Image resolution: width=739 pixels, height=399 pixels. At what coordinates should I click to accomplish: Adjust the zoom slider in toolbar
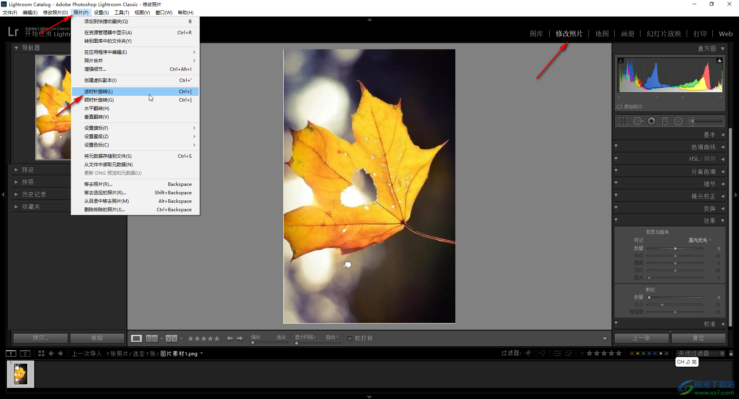[x=253, y=342]
